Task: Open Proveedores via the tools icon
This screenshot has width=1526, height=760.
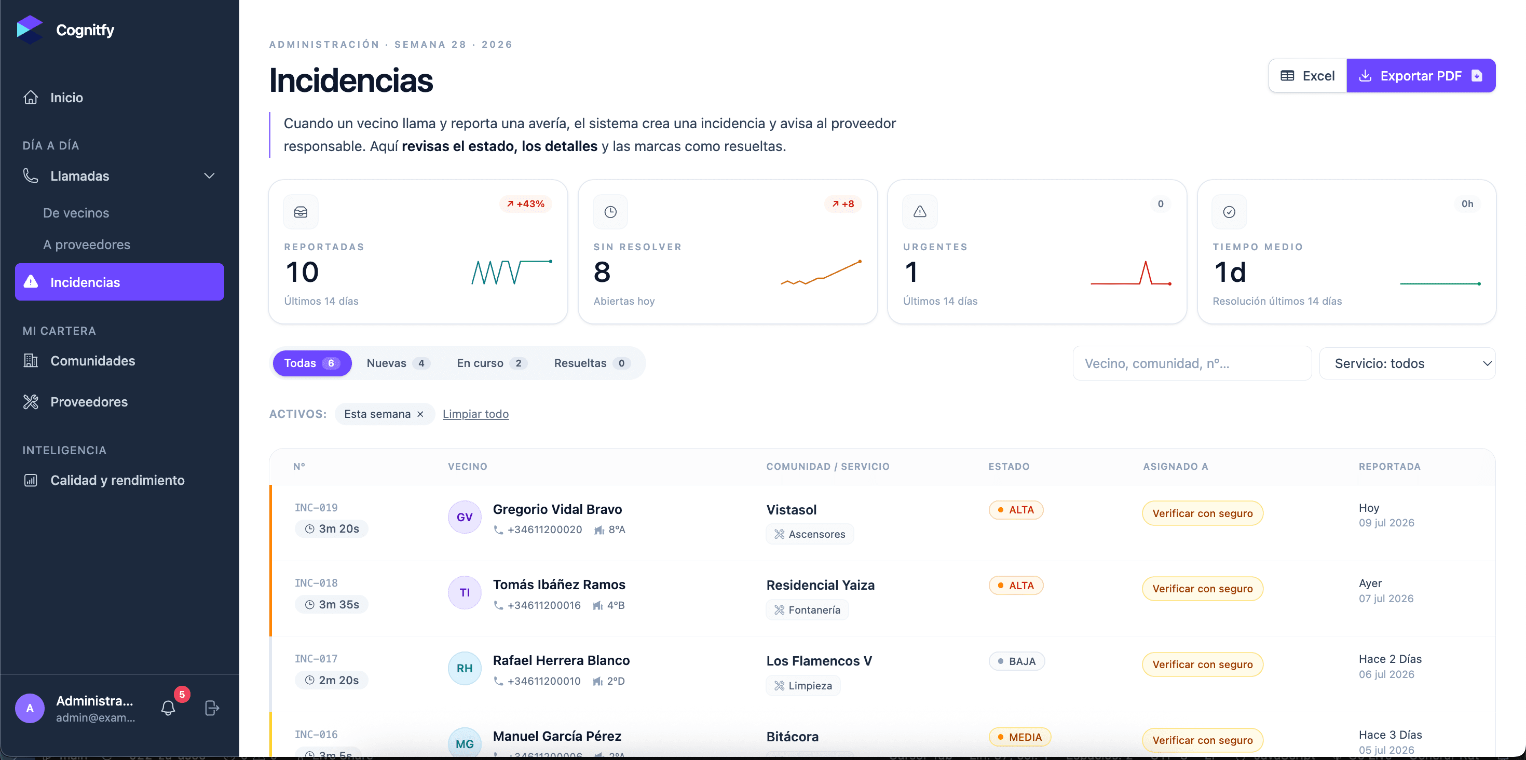Action: point(31,402)
